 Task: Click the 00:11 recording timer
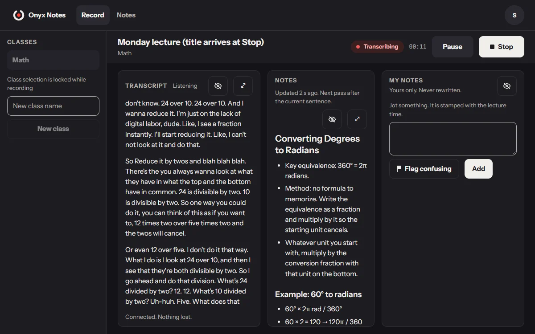[418, 47]
